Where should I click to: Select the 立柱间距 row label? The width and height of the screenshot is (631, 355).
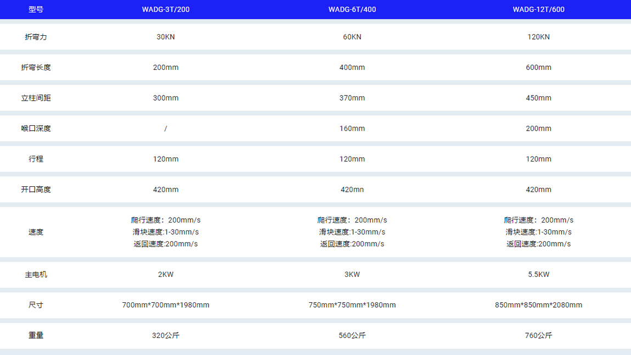pos(36,98)
